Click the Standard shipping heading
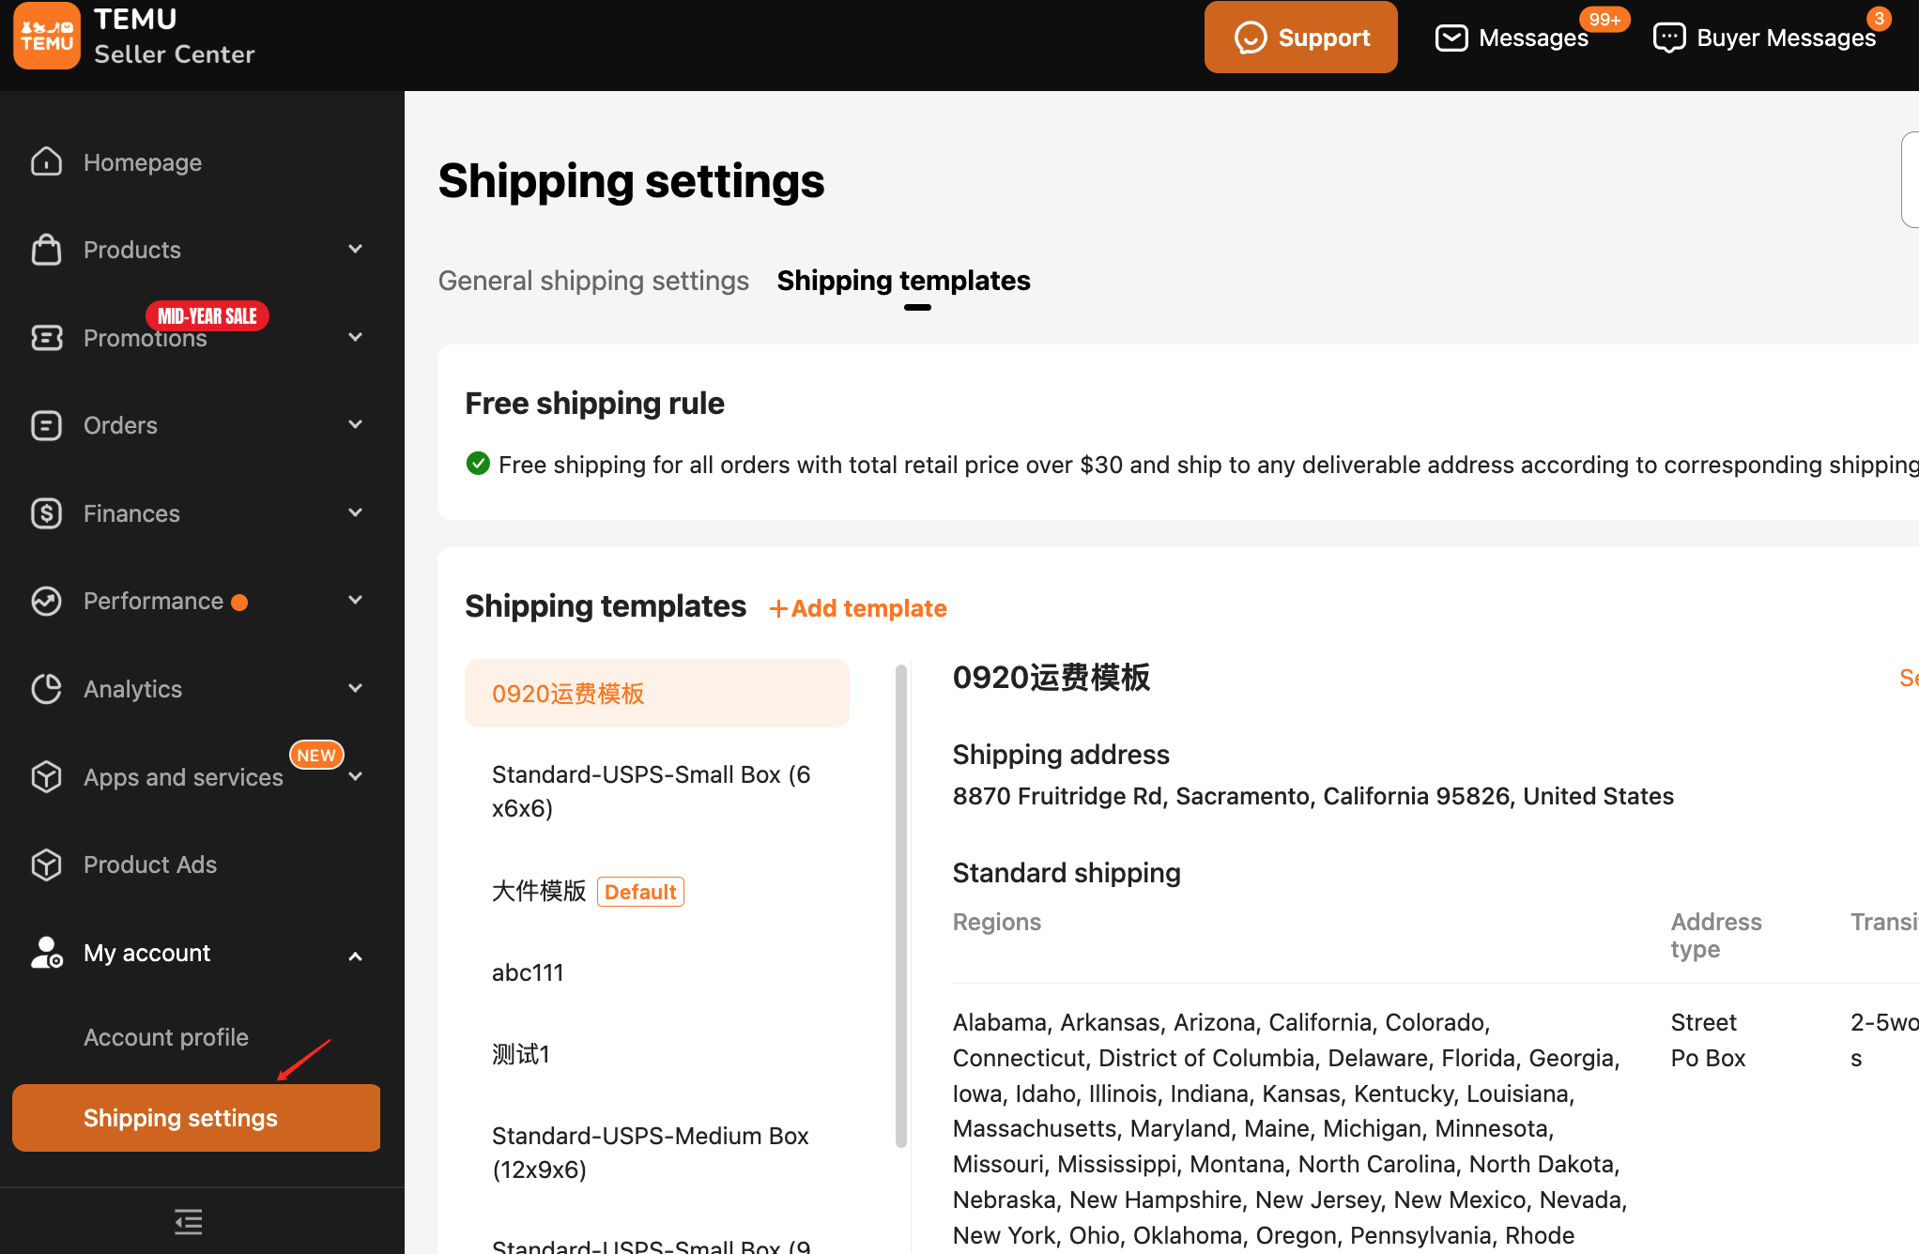 [x=1067, y=873]
